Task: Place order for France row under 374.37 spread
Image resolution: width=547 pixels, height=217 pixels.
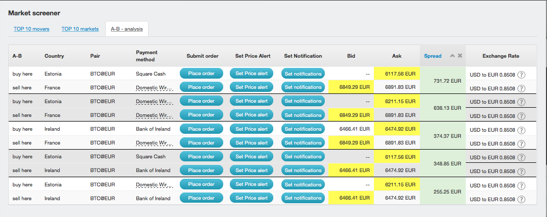Action: (x=201, y=142)
